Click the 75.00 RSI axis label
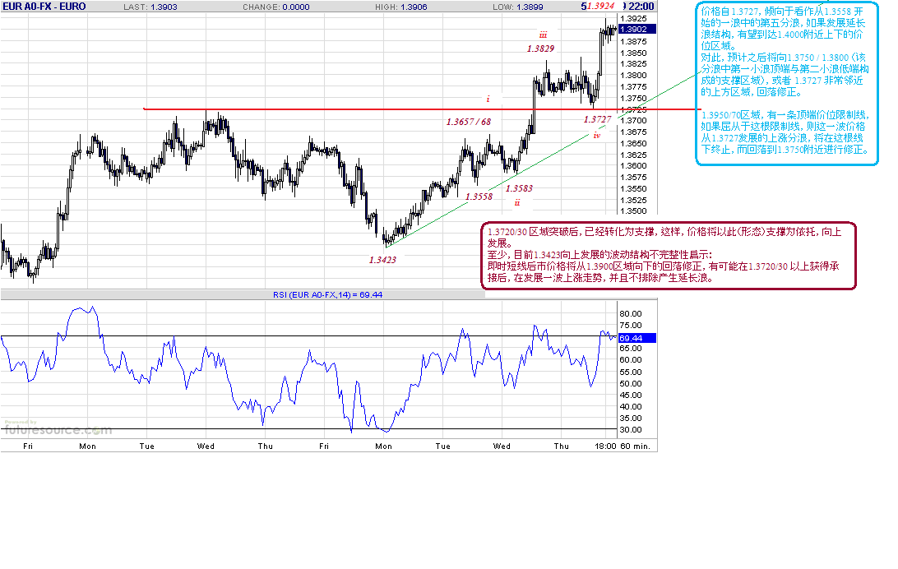Screen dimensions: 898x569 pyautogui.click(x=631, y=325)
